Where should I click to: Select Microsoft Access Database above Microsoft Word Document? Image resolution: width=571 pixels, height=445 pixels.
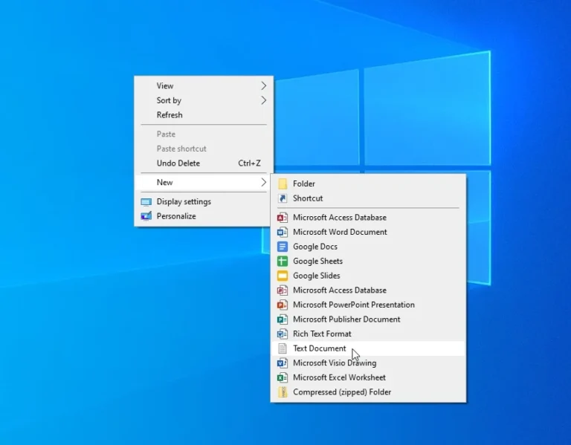[368, 218]
